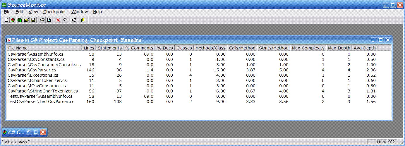This screenshot has width=405, height=146.
Task: Select the TestCsvParser\TestCsvParser.cs row
Action: click(192, 102)
